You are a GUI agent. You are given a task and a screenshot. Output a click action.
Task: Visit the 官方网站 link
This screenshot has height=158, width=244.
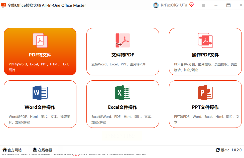tap(15, 150)
